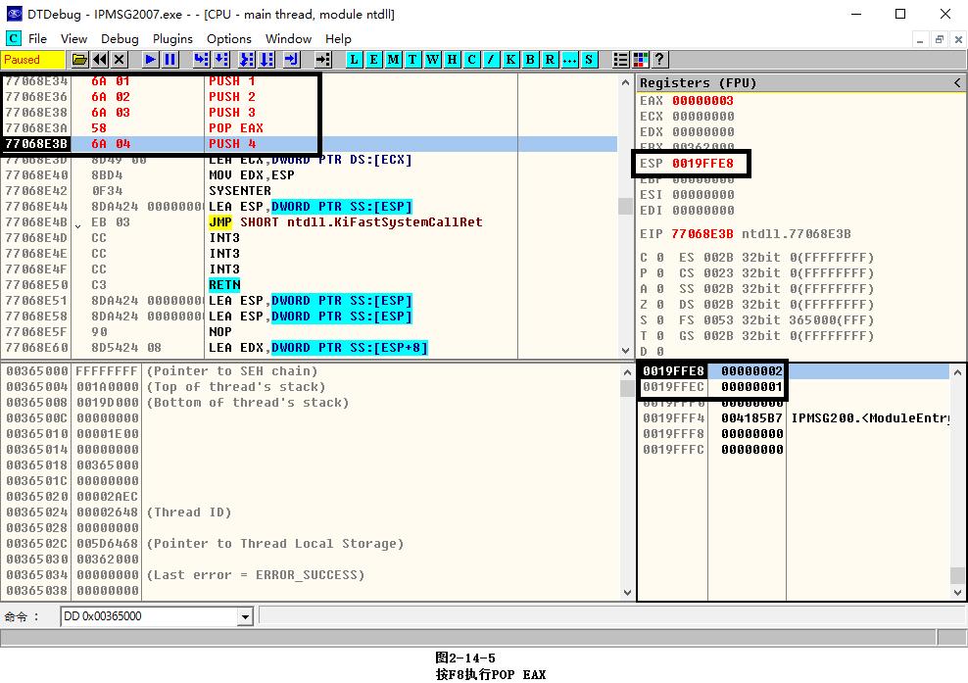Show Memory map via M button
This screenshot has width=968, height=683.
394,60
